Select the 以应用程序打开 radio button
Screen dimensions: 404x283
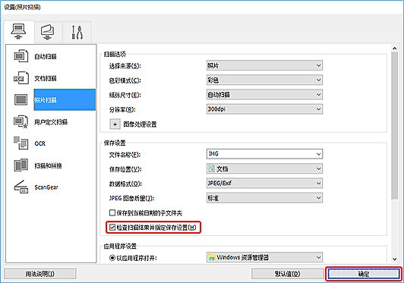tap(112, 257)
